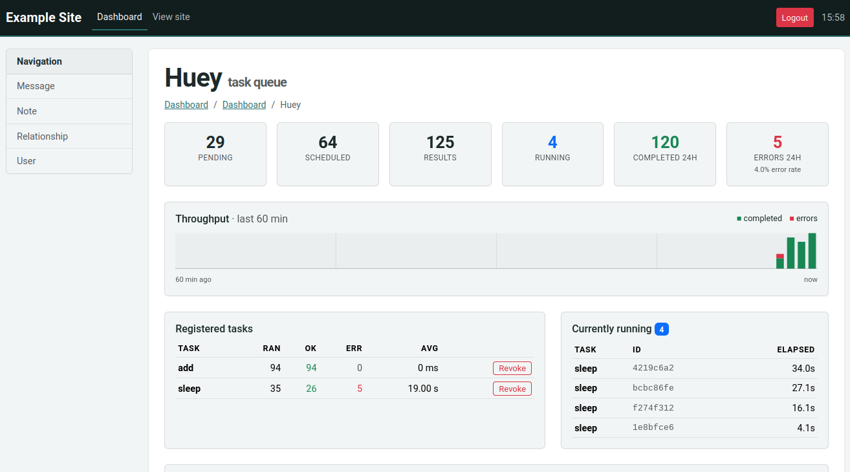The width and height of the screenshot is (850, 472).
Task: Click the Navigation sidebar header
Action: [69, 61]
